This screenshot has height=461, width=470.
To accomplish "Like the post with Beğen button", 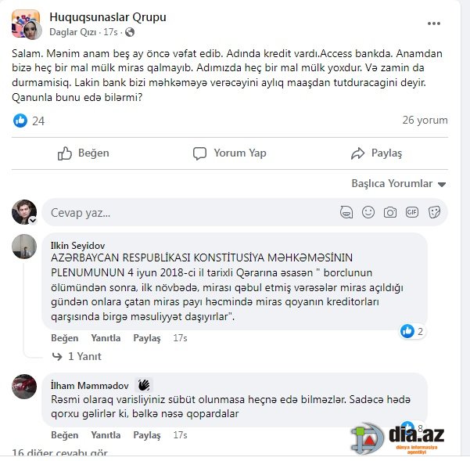I will point(84,153).
